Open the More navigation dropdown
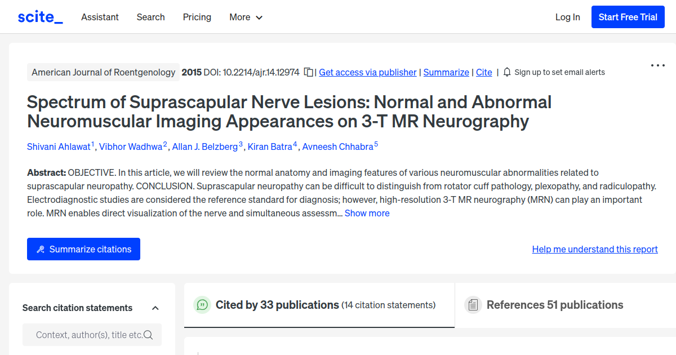The height and width of the screenshot is (355, 676). (246, 17)
